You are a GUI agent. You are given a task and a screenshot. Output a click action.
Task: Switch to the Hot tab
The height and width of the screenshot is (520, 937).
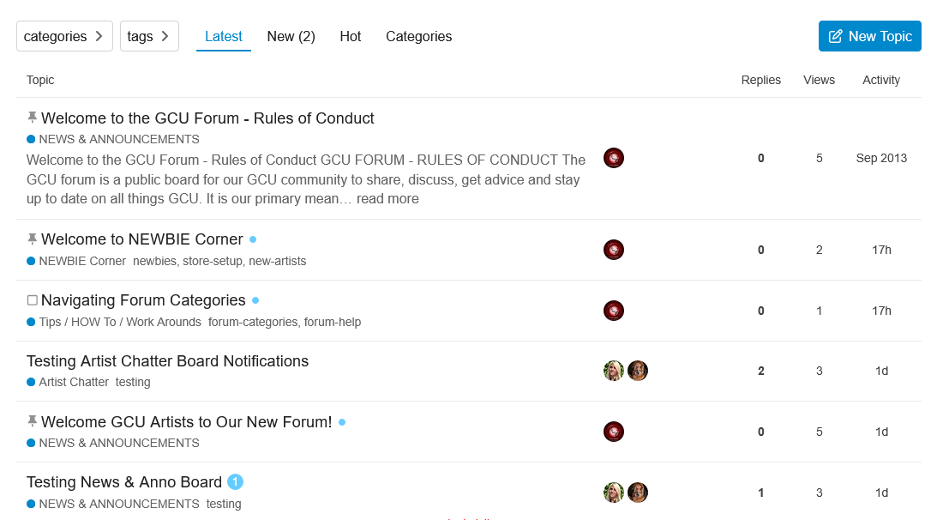[x=350, y=37]
